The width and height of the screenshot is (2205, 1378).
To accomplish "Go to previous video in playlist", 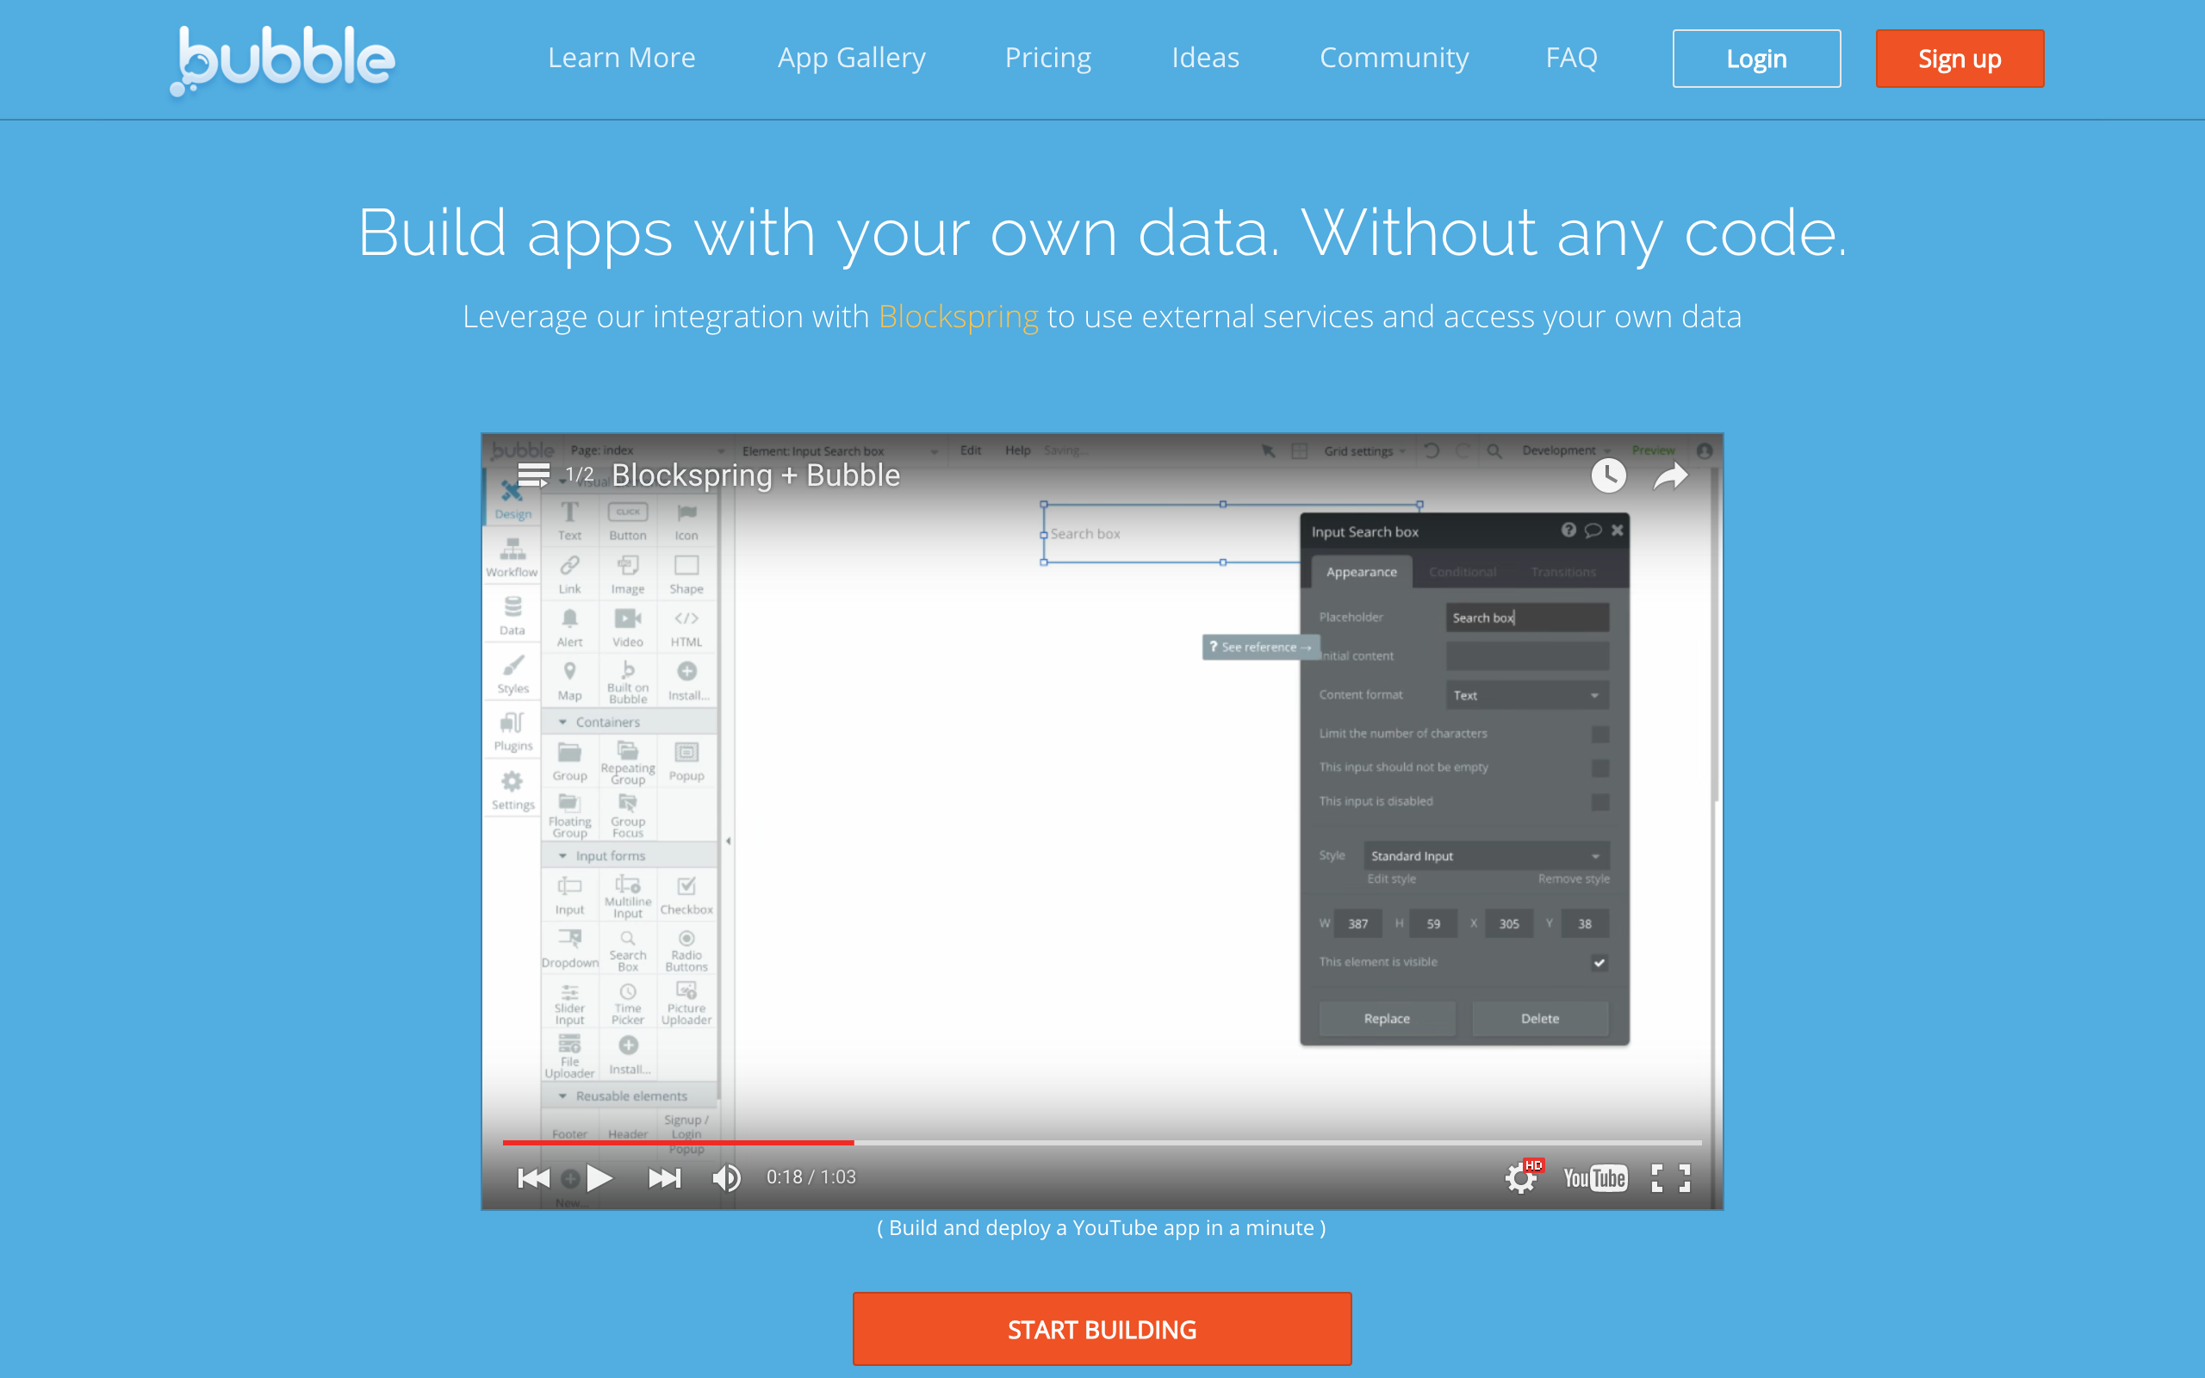I will 533,1177.
